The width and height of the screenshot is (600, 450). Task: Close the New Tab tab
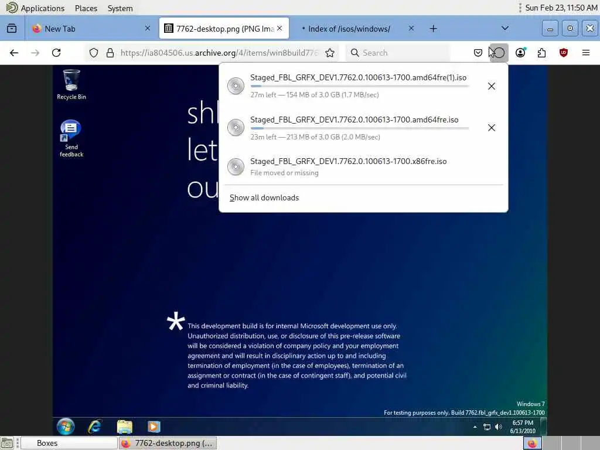pyautogui.click(x=148, y=28)
